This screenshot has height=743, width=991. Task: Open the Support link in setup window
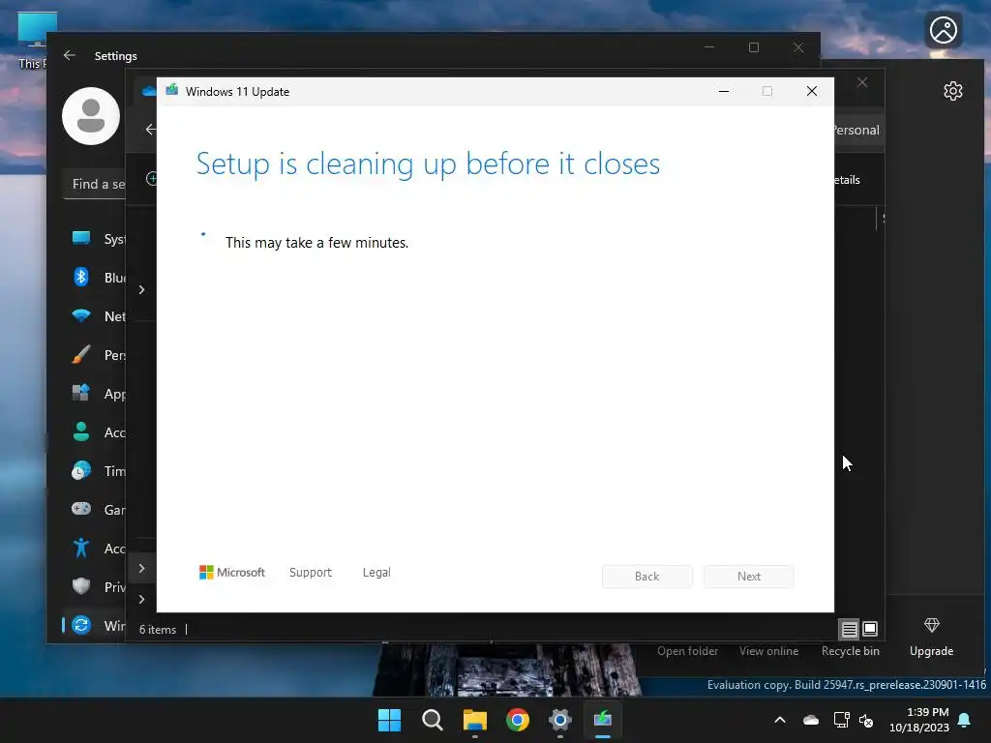pos(311,573)
